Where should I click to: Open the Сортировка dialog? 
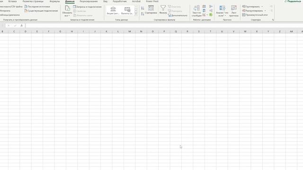point(151,9)
